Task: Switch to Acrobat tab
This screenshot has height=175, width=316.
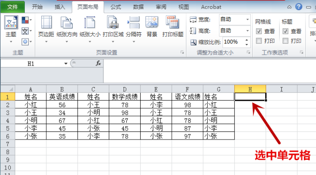Action: (211, 7)
